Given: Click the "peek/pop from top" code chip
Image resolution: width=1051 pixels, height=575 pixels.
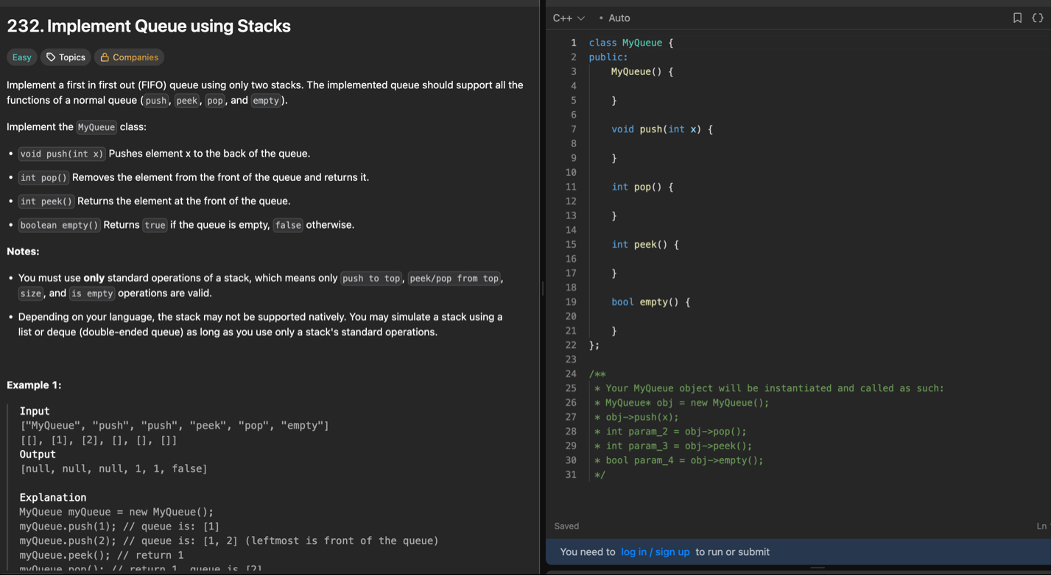Looking at the screenshot, I should point(454,278).
